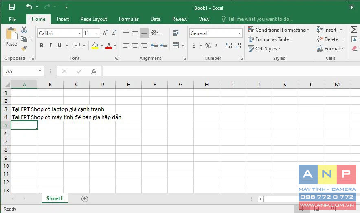
Task: Open the font size 11 dropdown
Action: coord(97,33)
